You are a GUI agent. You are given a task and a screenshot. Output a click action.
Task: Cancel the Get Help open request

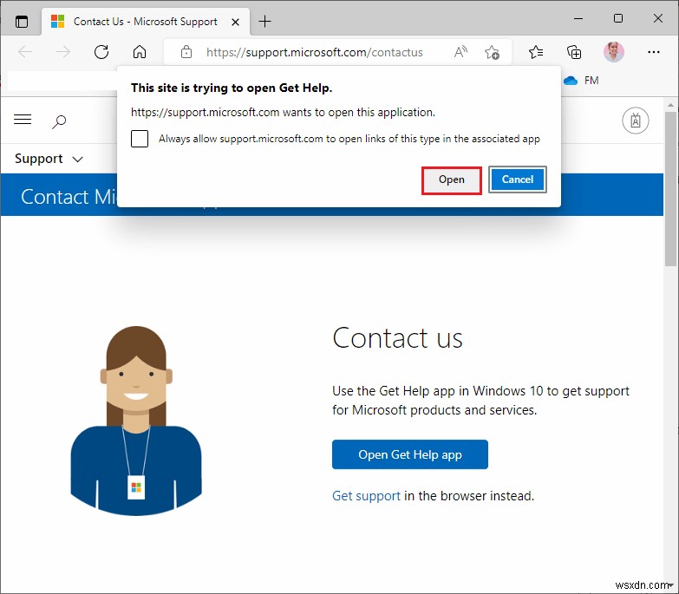518,180
